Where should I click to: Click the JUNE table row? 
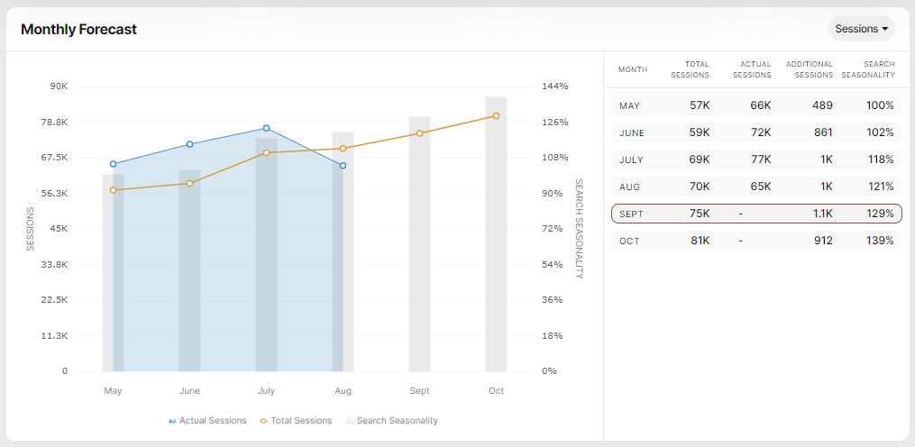(755, 132)
